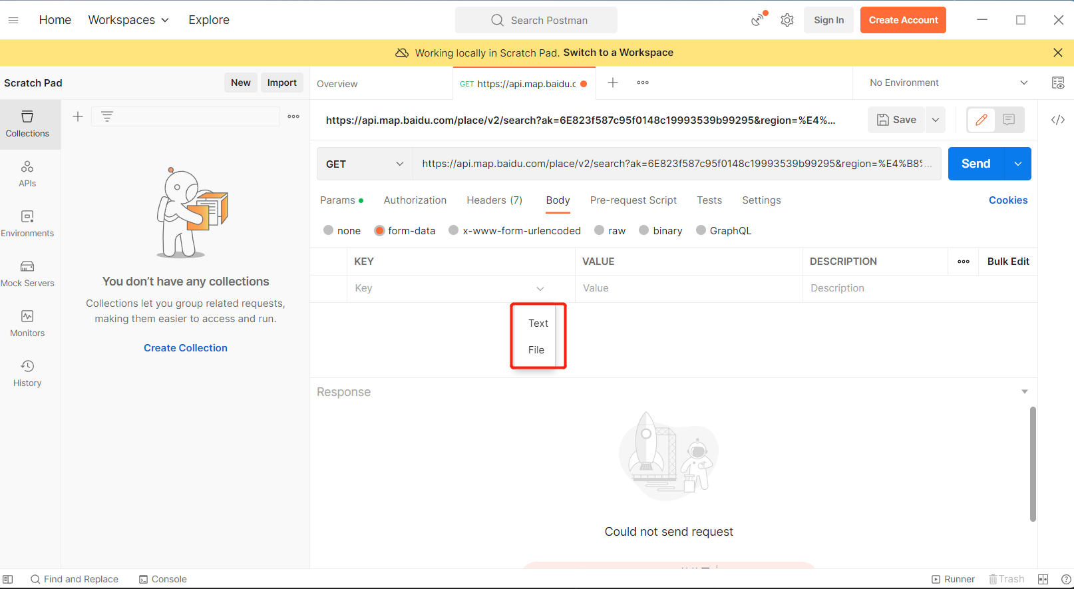Choose Text from key type menu
Viewport: 1074px width, 589px height.
pyautogui.click(x=538, y=323)
